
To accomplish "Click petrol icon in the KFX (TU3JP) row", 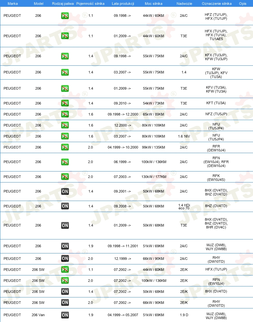I will pos(65,56).
